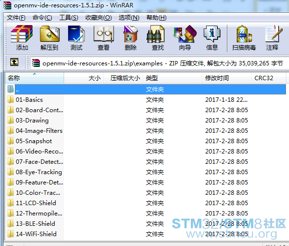Viewport: 289px width, 246px height.
Task: Sort by Packed Size (压缩后大小) header
Action: 123,78
